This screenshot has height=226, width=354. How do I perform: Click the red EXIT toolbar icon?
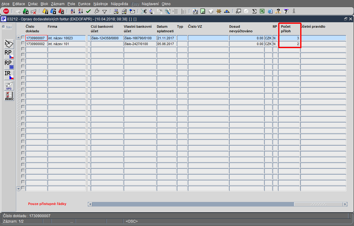tap(6, 11)
